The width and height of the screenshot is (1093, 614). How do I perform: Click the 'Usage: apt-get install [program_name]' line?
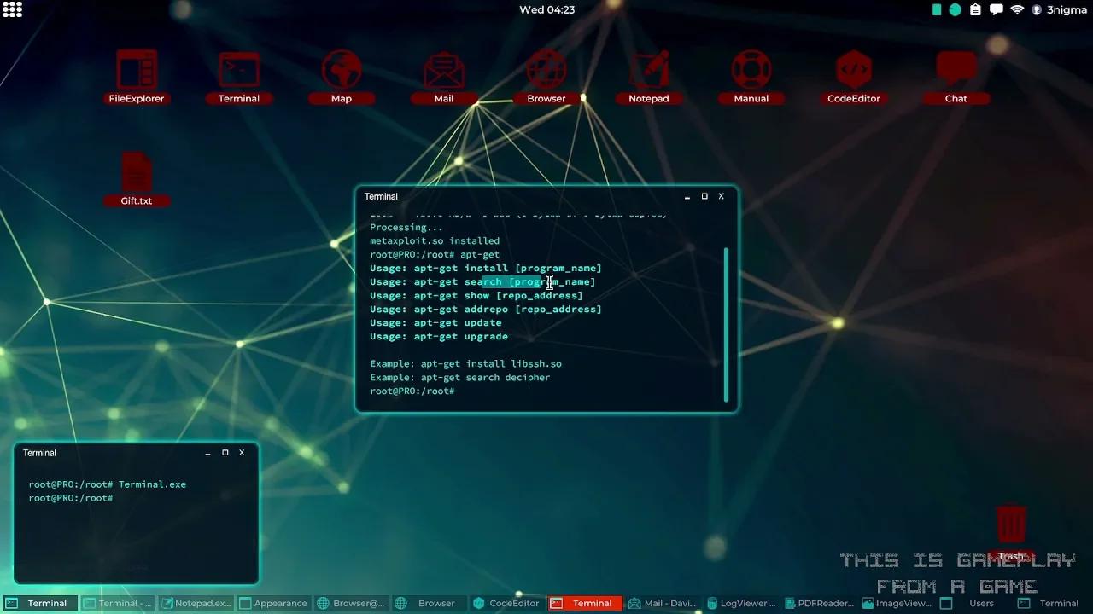tap(486, 269)
